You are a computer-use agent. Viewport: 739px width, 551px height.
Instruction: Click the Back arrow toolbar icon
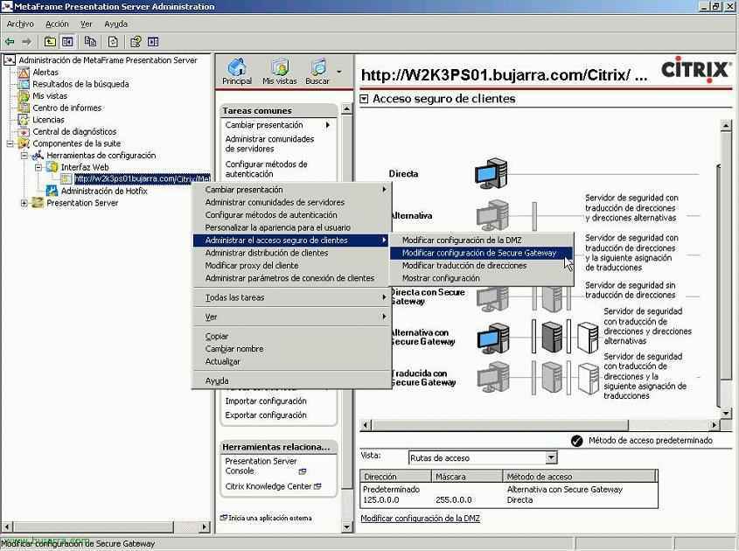click(10, 42)
